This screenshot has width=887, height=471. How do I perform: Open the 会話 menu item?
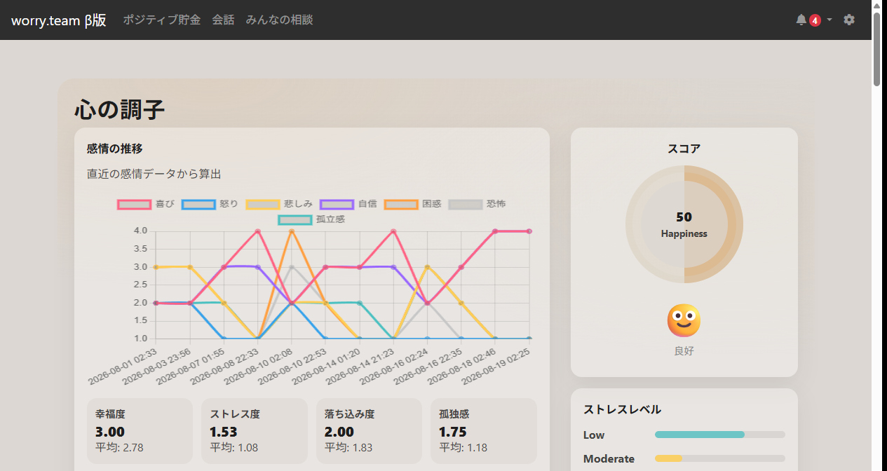click(223, 20)
